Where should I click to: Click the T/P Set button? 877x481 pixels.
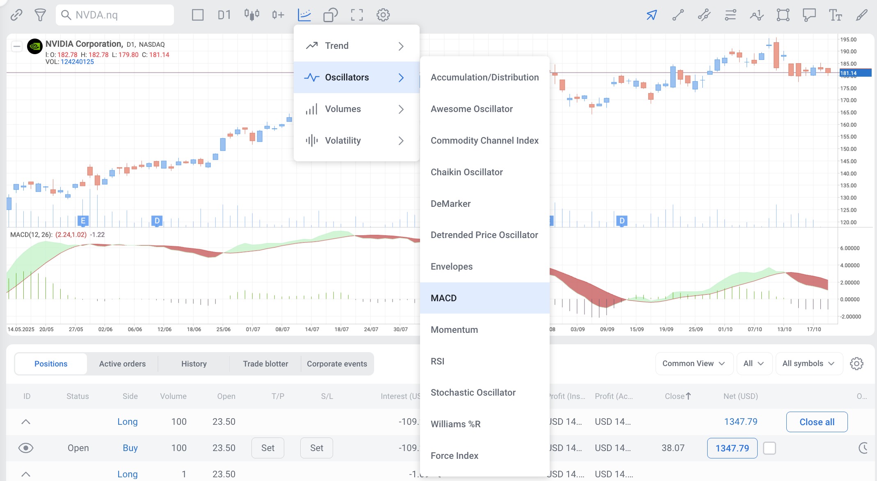point(267,448)
